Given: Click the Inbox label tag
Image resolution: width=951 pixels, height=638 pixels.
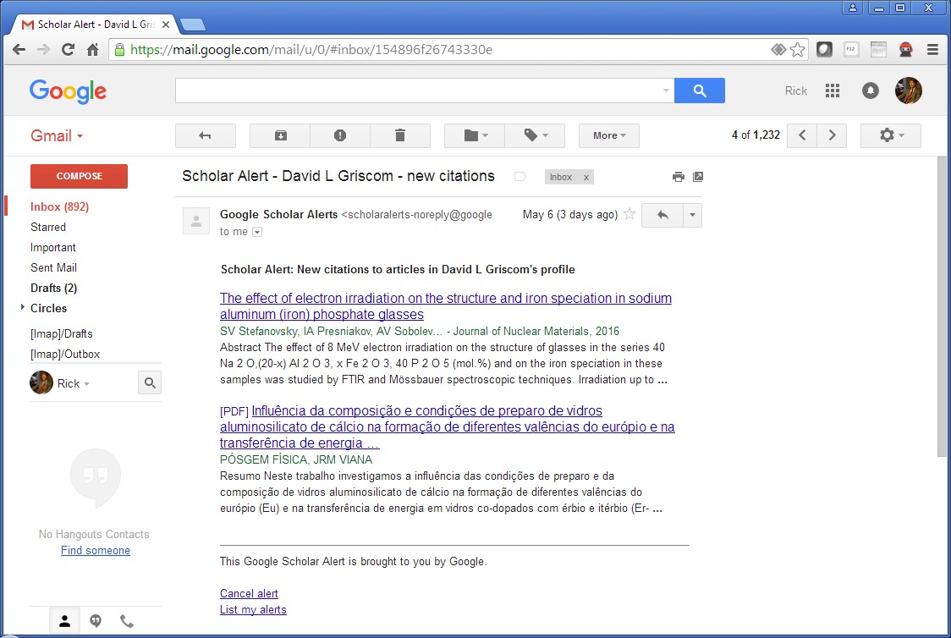Looking at the screenshot, I should tap(561, 177).
